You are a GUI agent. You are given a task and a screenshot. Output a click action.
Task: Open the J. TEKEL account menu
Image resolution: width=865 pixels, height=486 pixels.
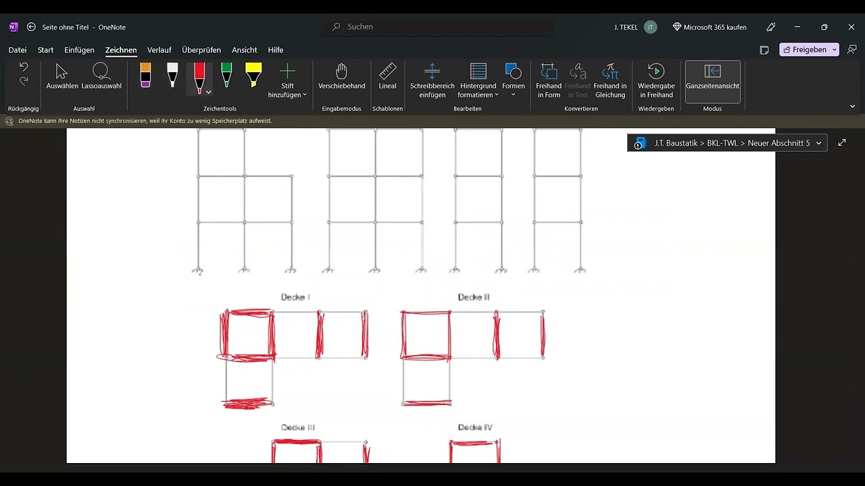tap(635, 27)
